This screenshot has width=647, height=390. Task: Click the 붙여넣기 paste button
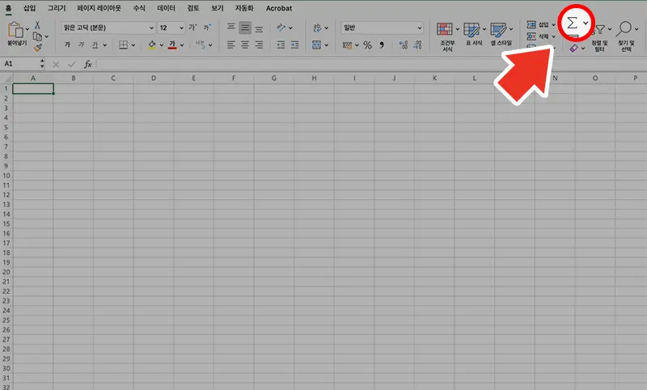(16, 34)
